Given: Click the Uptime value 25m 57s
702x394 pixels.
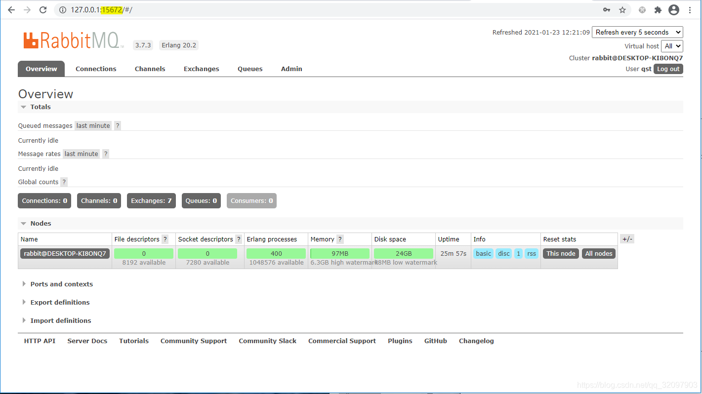Looking at the screenshot, I should coord(454,254).
